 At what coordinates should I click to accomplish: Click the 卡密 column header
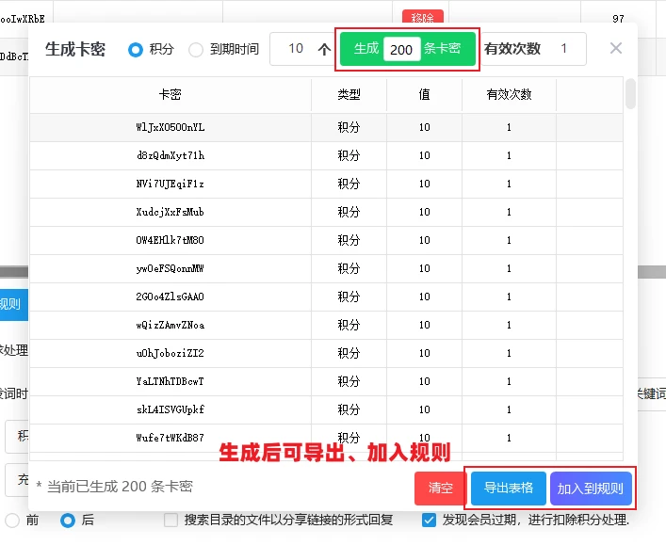tap(171, 95)
